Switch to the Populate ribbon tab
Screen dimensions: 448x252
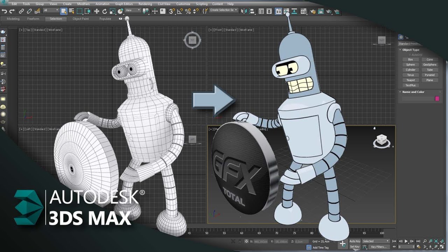pos(105,19)
